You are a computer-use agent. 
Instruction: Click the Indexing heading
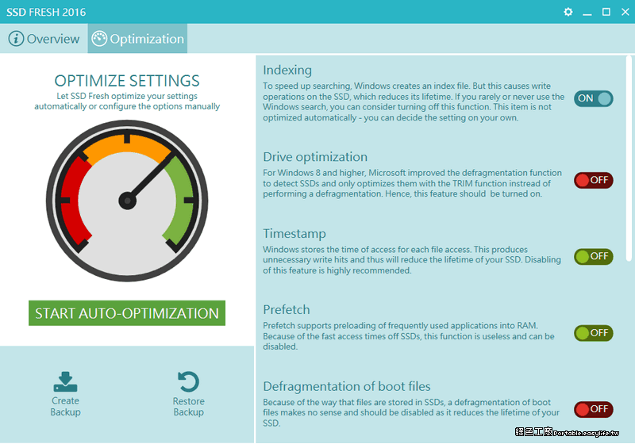tap(287, 70)
